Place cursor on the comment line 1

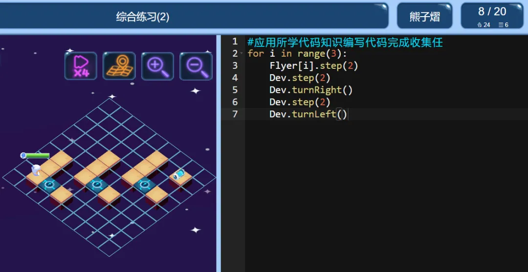[x=345, y=42]
